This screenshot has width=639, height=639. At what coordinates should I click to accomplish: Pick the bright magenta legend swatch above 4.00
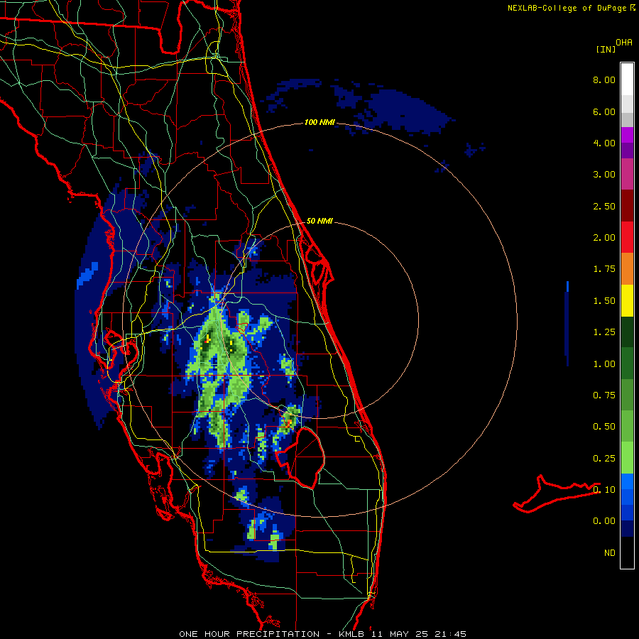(x=627, y=135)
